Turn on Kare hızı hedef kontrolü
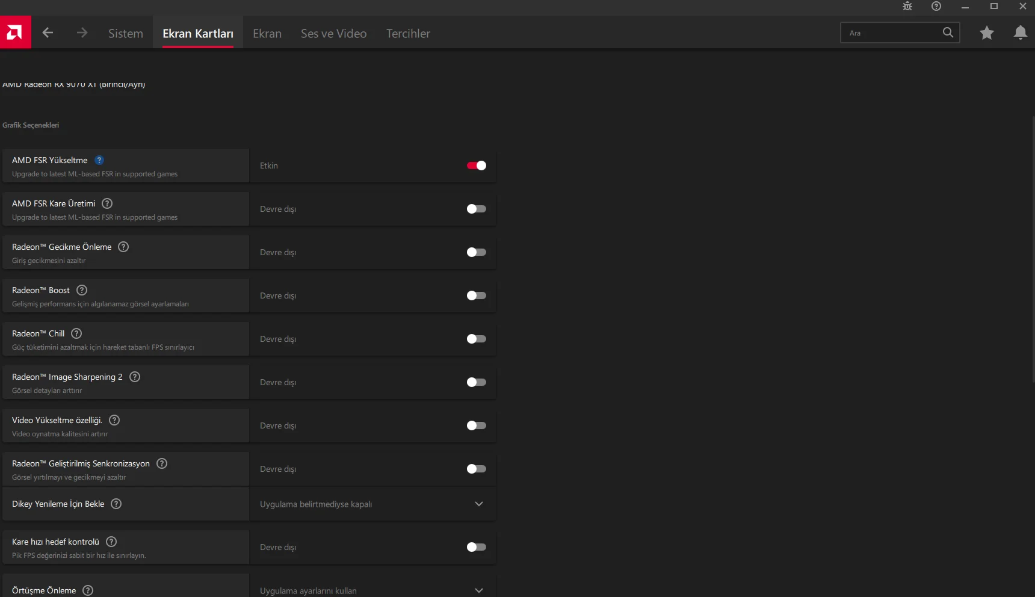1035x597 pixels. click(477, 547)
